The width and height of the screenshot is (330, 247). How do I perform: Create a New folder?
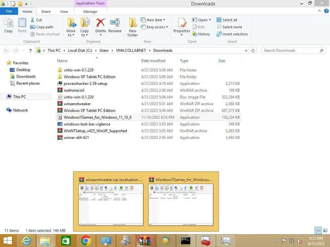pos(132,27)
